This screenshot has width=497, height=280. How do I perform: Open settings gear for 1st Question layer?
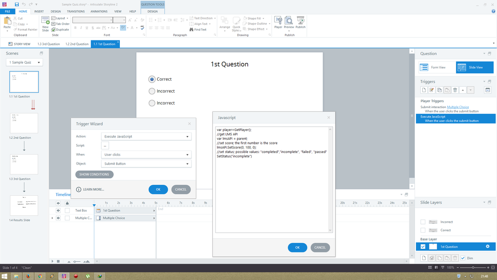488,247
